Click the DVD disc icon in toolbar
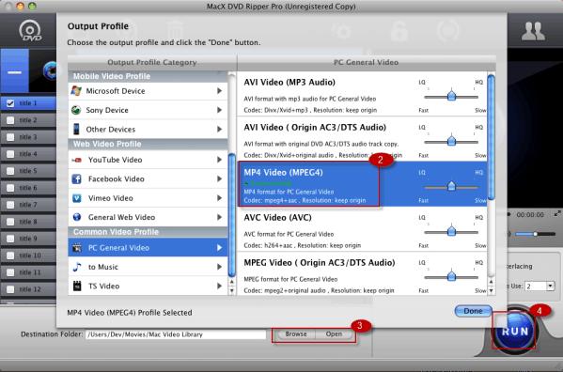Image resolution: width=563 pixels, height=372 pixels. (30, 31)
